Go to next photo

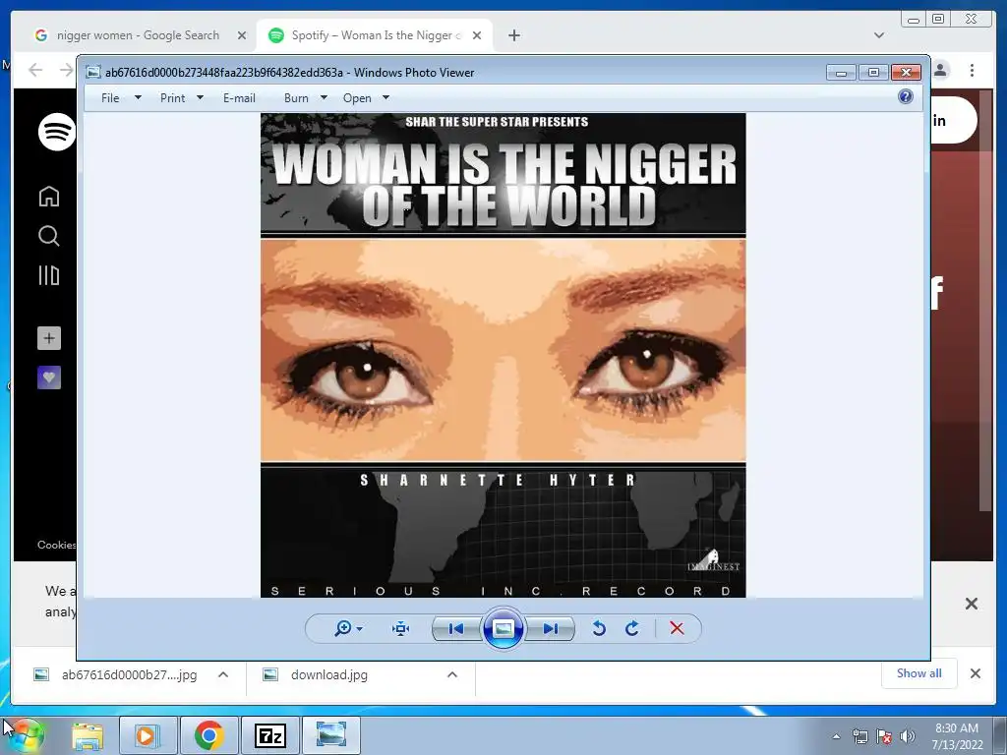point(551,628)
